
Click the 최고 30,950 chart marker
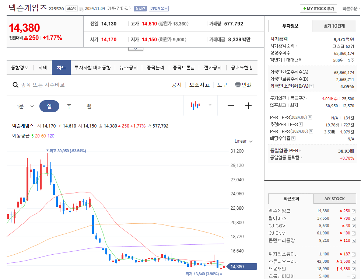pyautogui.click(x=66, y=151)
